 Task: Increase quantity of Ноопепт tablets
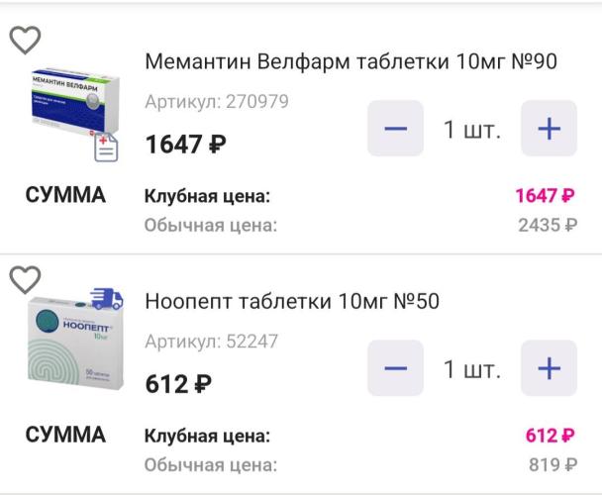(549, 368)
